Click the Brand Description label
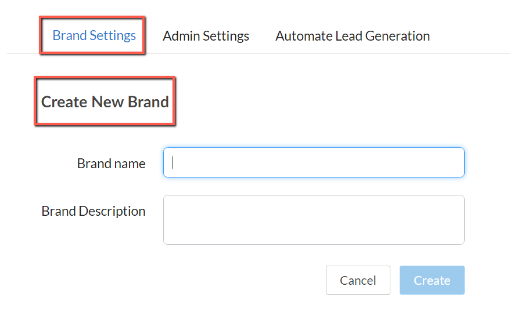The image size is (510, 319). click(94, 211)
